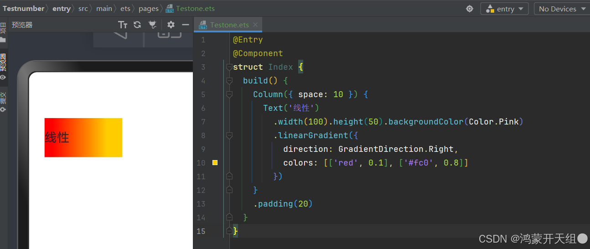Click the '#fc0' color string

[x=419, y=163]
